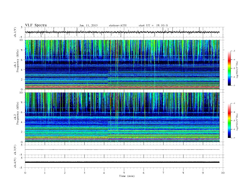Click the "9" tick on time axis
The image size is (251, 194).
[x=203, y=173]
